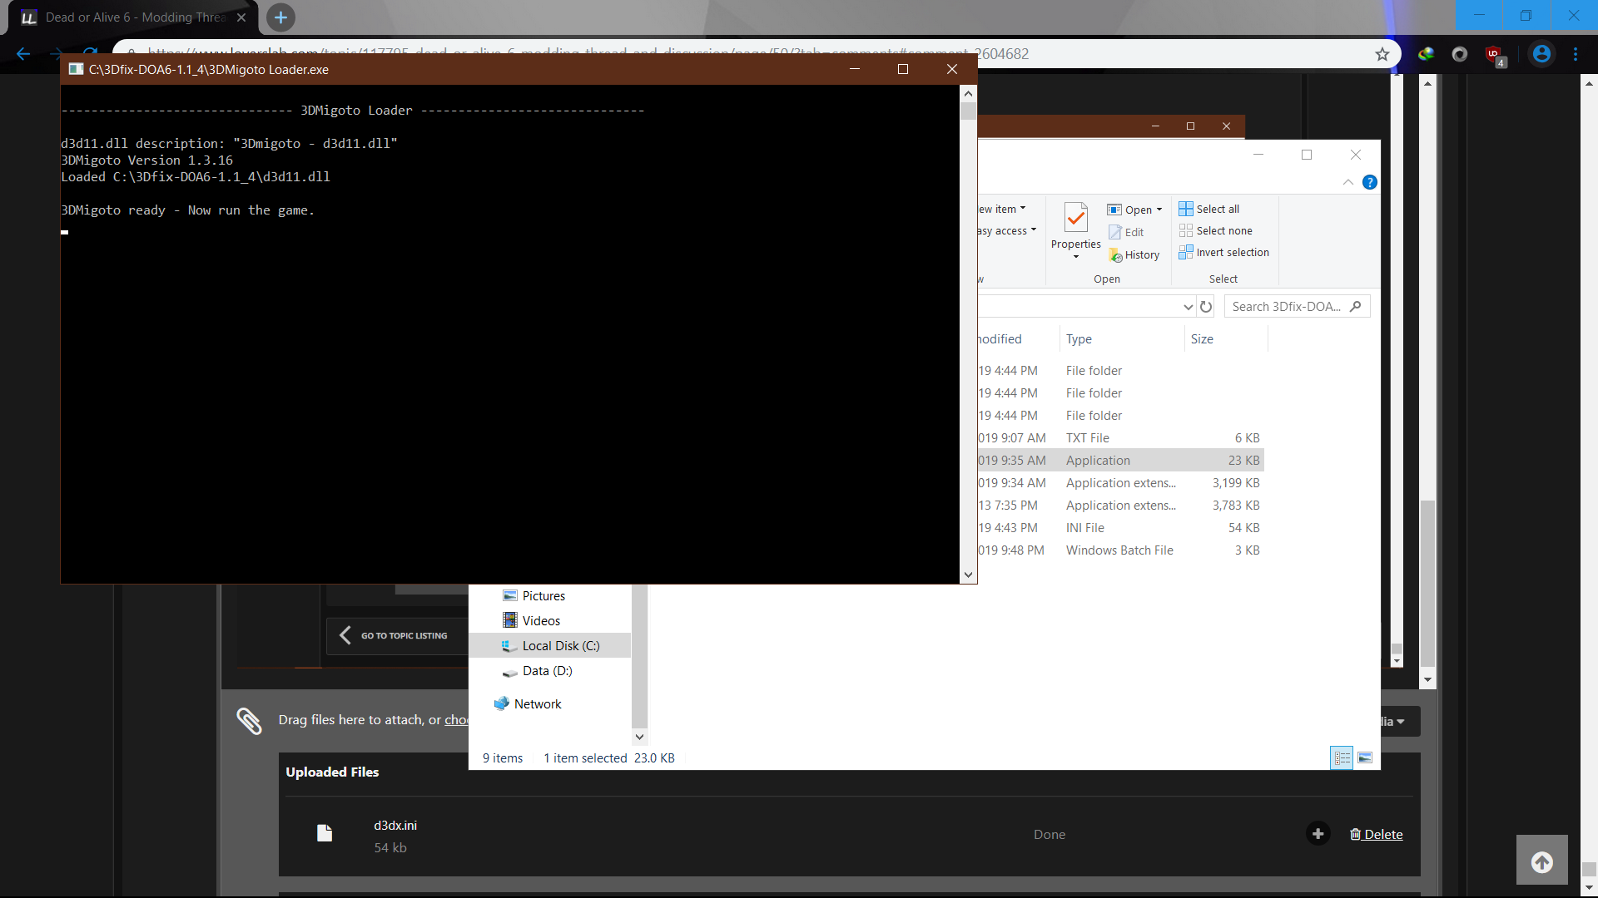Expand the address bar history dropdown

point(1188,307)
